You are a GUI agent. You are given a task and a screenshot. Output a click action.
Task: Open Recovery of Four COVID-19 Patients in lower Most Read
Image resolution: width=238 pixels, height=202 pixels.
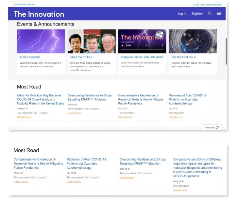[86, 163]
